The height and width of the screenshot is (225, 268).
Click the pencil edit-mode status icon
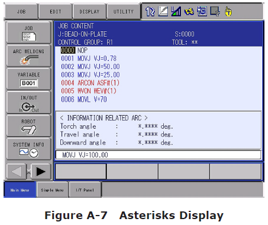163,11
